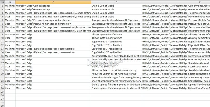The height and width of the screenshot is (107, 210).
Task: Select 'User' cell in row 24
Action: (x=8, y=88)
